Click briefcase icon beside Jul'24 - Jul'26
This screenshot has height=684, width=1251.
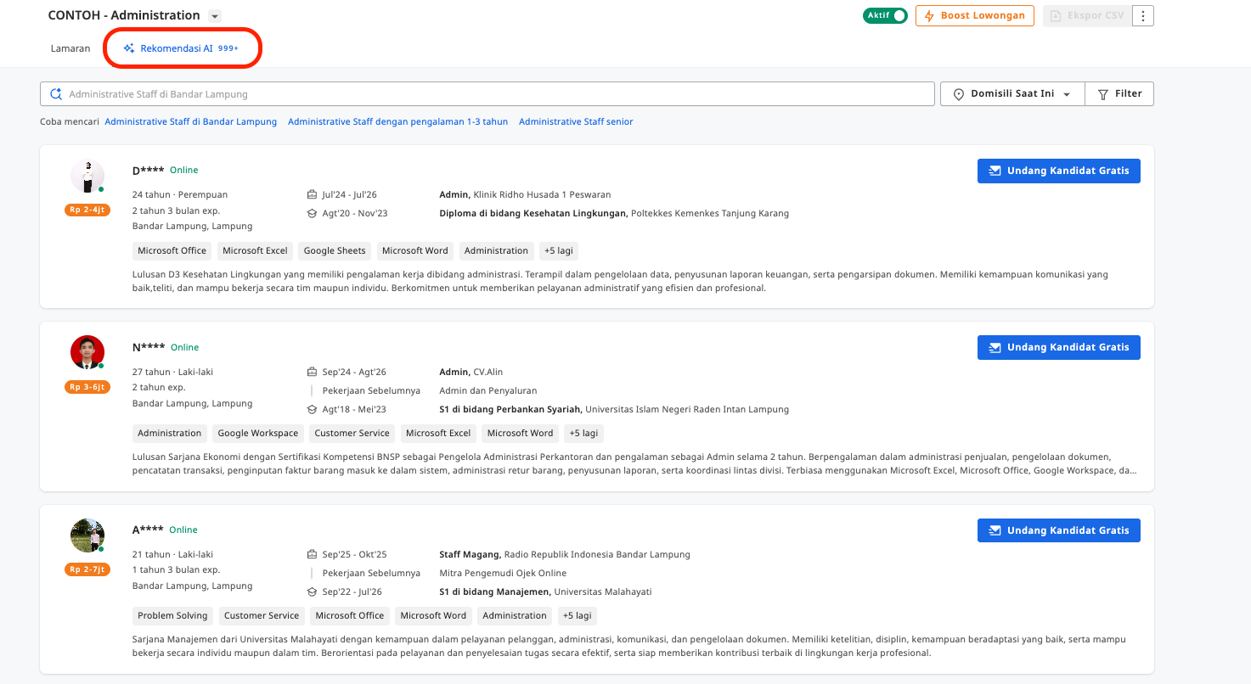click(x=312, y=194)
